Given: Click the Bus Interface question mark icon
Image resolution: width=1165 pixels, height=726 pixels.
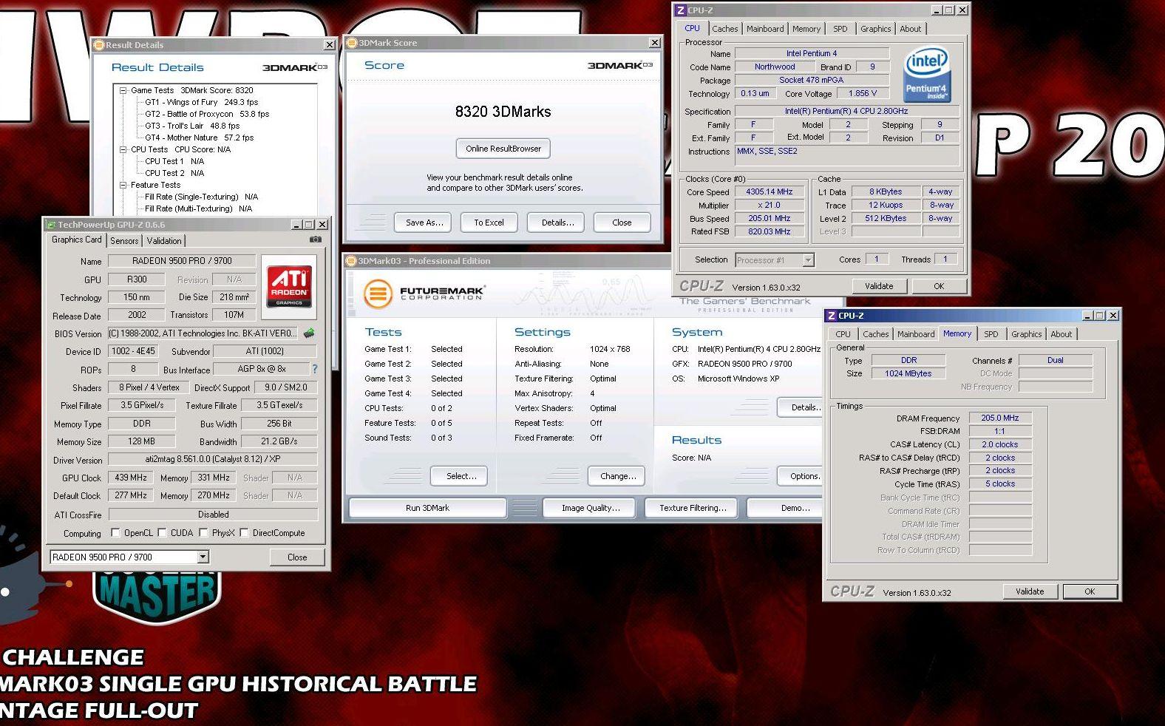Looking at the screenshot, I should [x=315, y=369].
